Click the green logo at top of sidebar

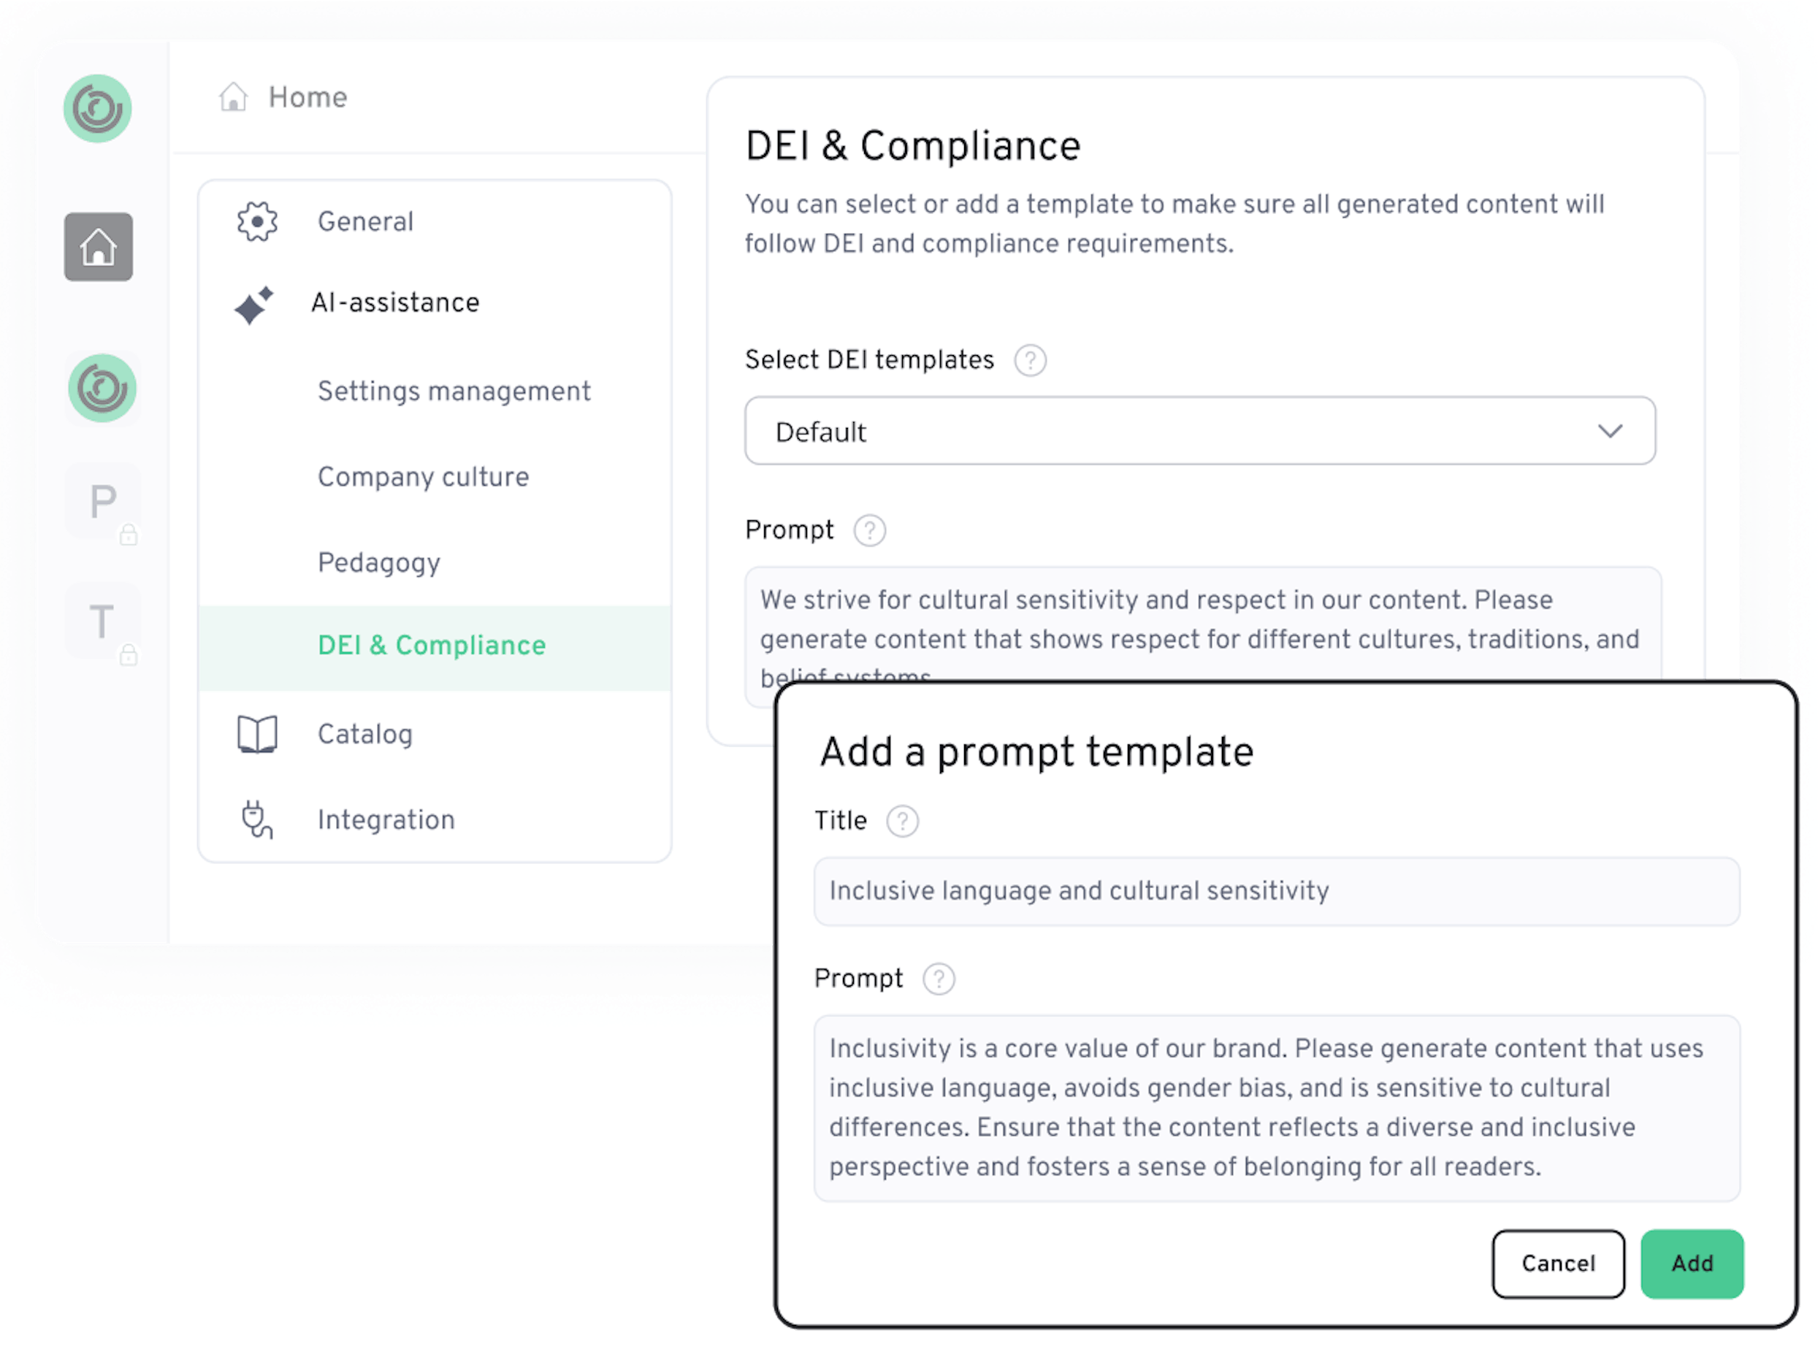98,109
